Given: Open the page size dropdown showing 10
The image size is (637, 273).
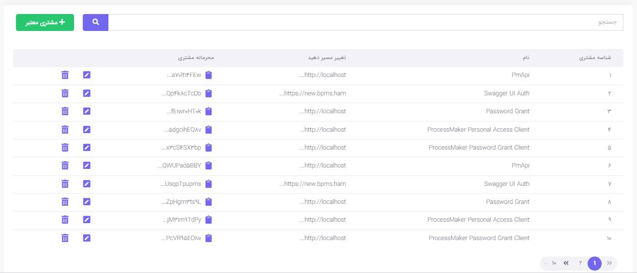Looking at the screenshot, I should tap(550, 263).
